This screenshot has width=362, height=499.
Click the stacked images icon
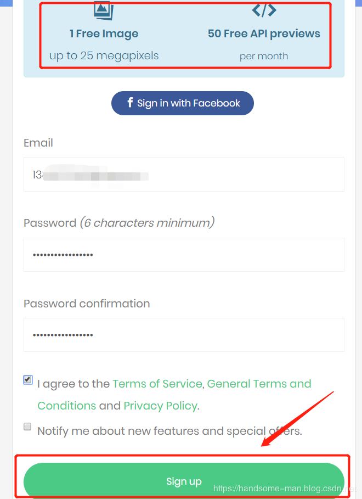(x=103, y=10)
